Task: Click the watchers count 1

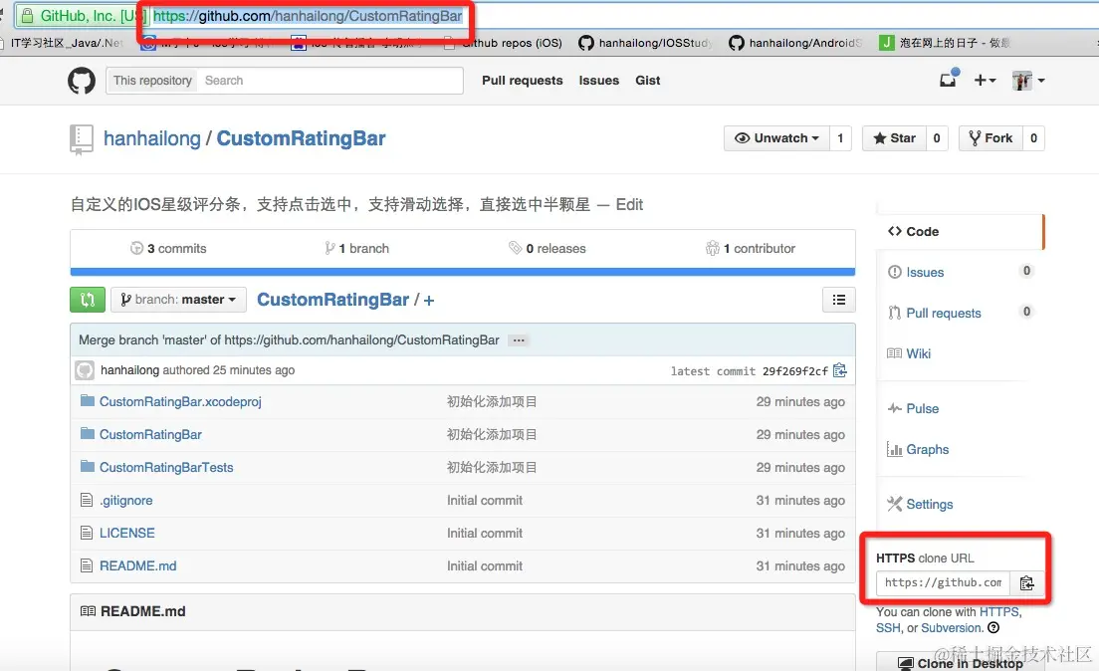Action: click(x=840, y=138)
